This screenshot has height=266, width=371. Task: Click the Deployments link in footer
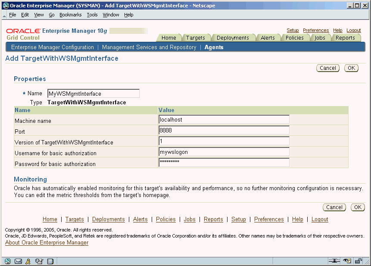[108, 219]
